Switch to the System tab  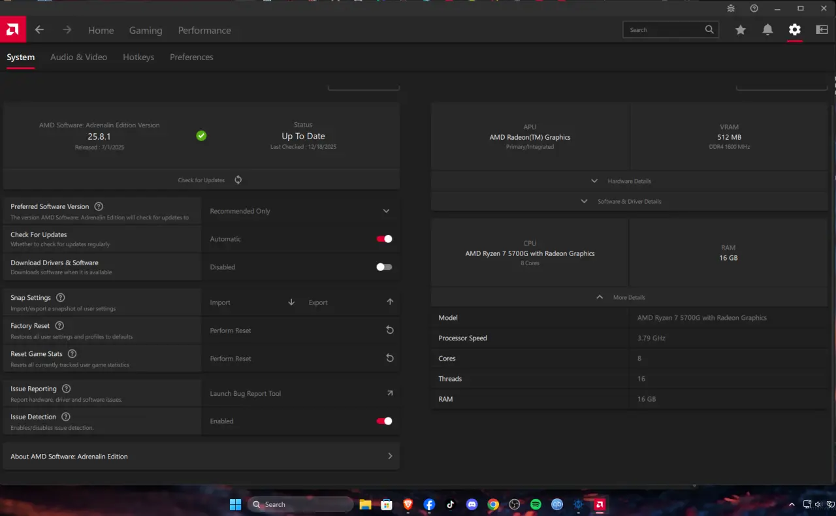pos(21,57)
